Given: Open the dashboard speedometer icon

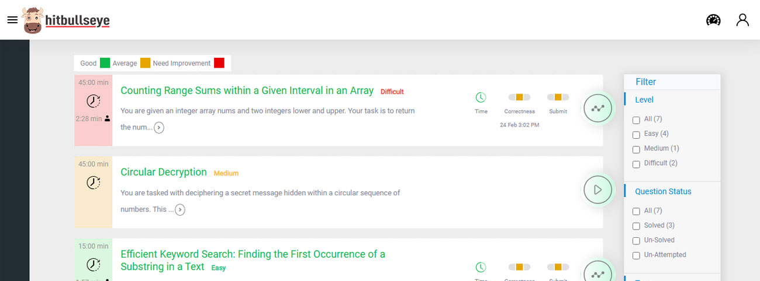Looking at the screenshot, I should (x=713, y=20).
